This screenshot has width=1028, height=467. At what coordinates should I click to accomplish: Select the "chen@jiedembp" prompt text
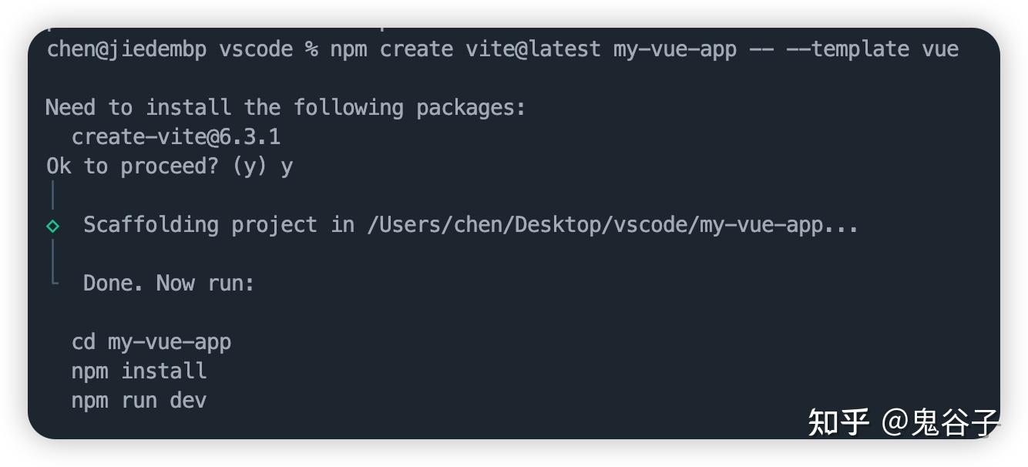point(126,49)
